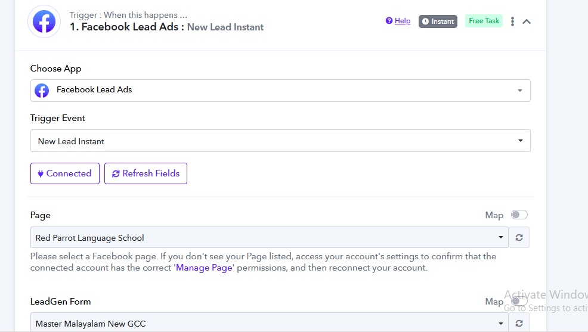Open the 'Manage Page' permissions link

204,268
